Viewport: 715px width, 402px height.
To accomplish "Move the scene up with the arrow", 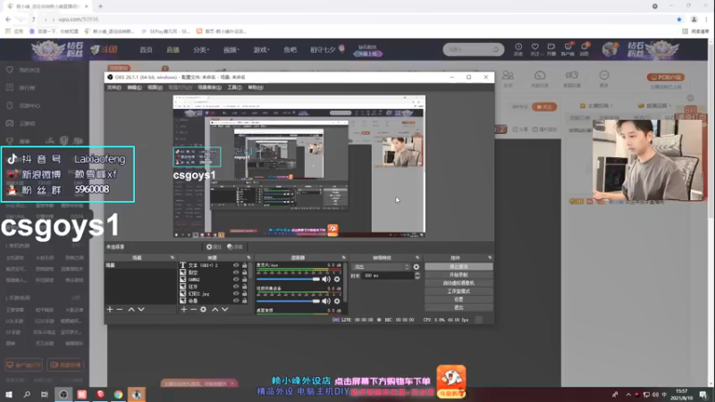I will pyautogui.click(x=131, y=309).
